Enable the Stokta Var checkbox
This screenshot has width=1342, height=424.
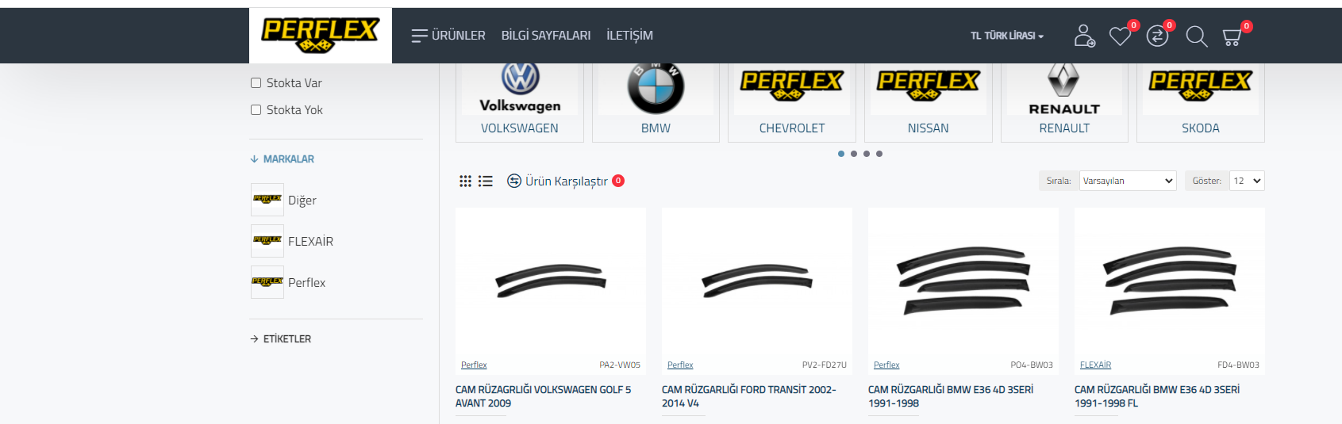pos(256,83)
